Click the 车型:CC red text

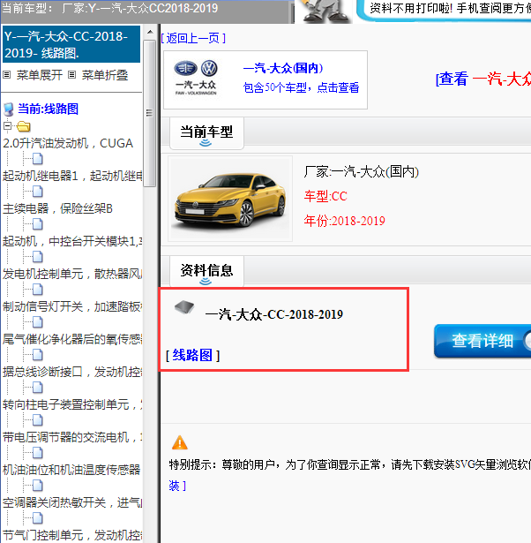pyautogui.click(x=325, y=196)
